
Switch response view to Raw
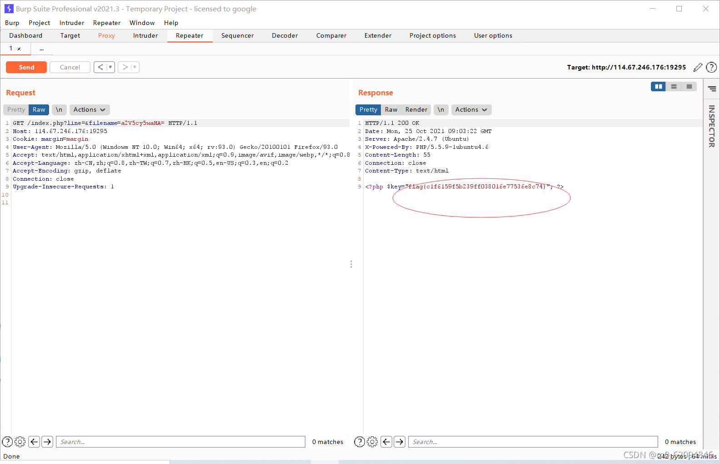coord(391,109)
